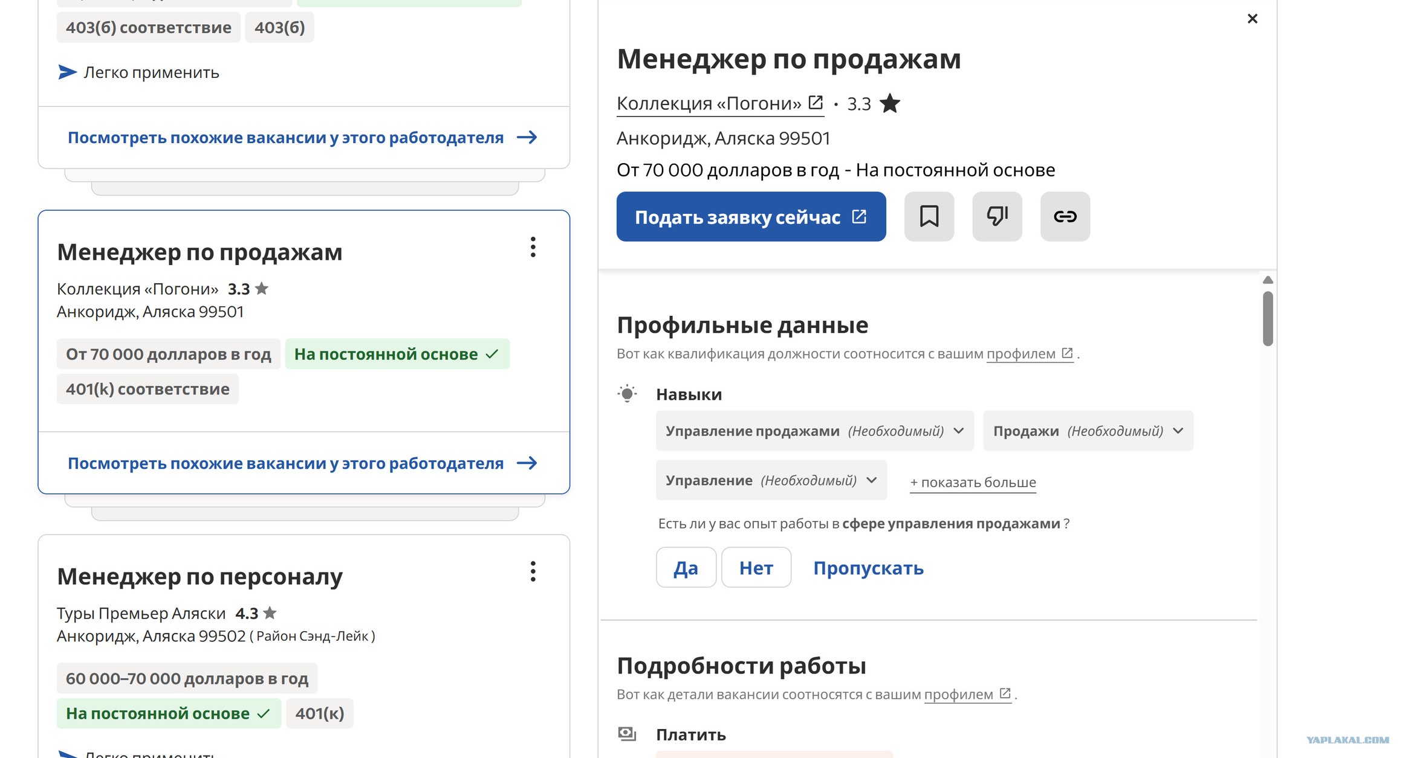View similar vacancies link on top card

[x=302, y=138]
